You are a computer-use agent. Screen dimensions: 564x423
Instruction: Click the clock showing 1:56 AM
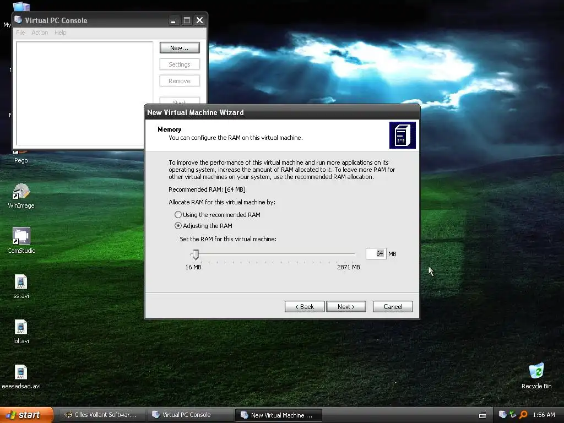[x=544, y=415]
